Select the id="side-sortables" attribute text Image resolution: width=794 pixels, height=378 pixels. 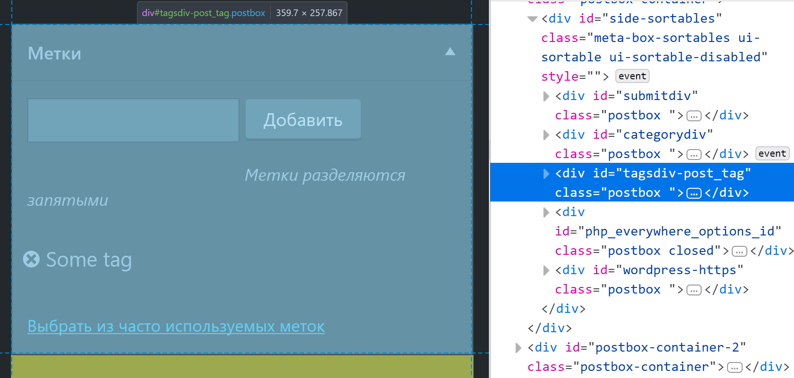[650, 18]
